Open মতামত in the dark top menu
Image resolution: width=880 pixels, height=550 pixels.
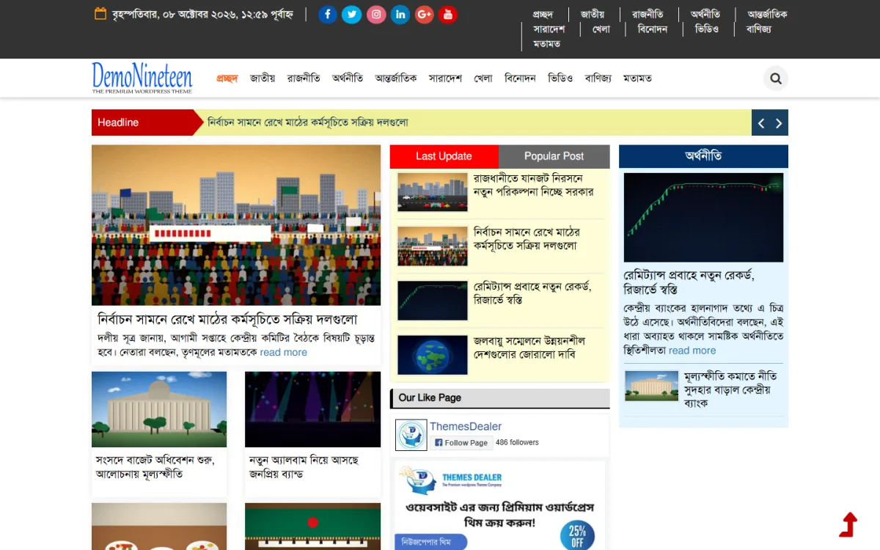tap(547, 44)
